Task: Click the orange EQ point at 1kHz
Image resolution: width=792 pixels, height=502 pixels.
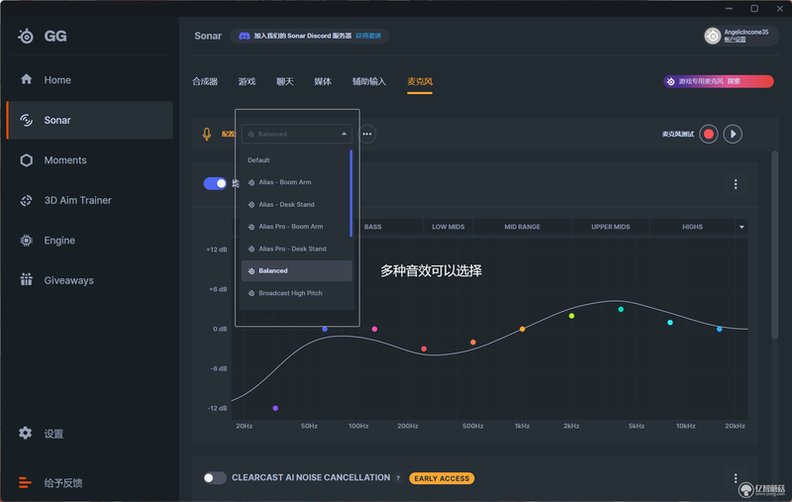Action: pyautogui.click(x=523, y=329)
